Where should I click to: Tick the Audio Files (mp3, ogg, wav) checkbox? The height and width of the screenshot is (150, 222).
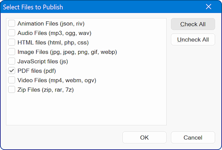pos(12,33)
